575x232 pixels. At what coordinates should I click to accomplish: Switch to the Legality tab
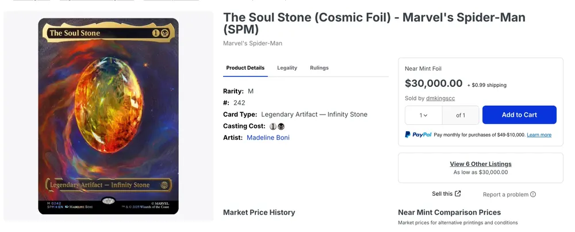point(287,68)
